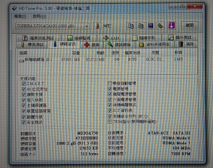Toggle the S.M.A.R.T checkbox
This screenshot has height=168, width=213.
pos(24,83)
